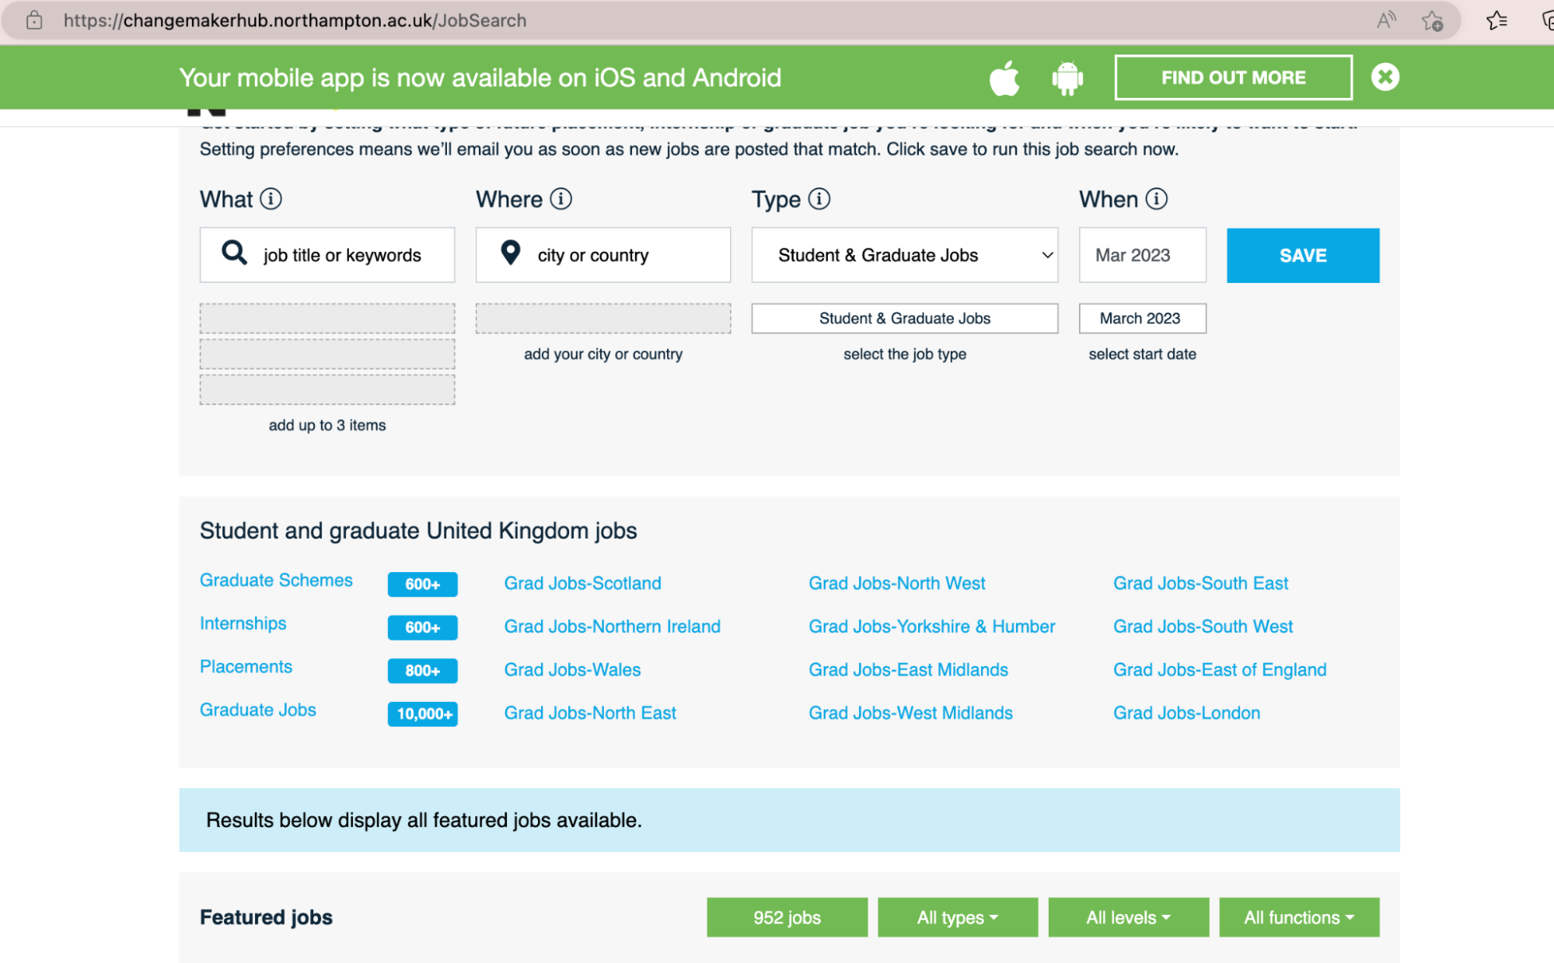1554x963 pixels.
Task: Open the Placements link
Action: [246, 667]
